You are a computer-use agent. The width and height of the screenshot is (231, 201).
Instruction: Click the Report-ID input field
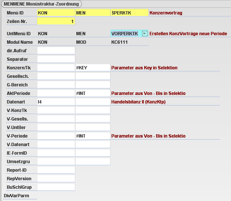pyautogui.click(x=56, y=170)
